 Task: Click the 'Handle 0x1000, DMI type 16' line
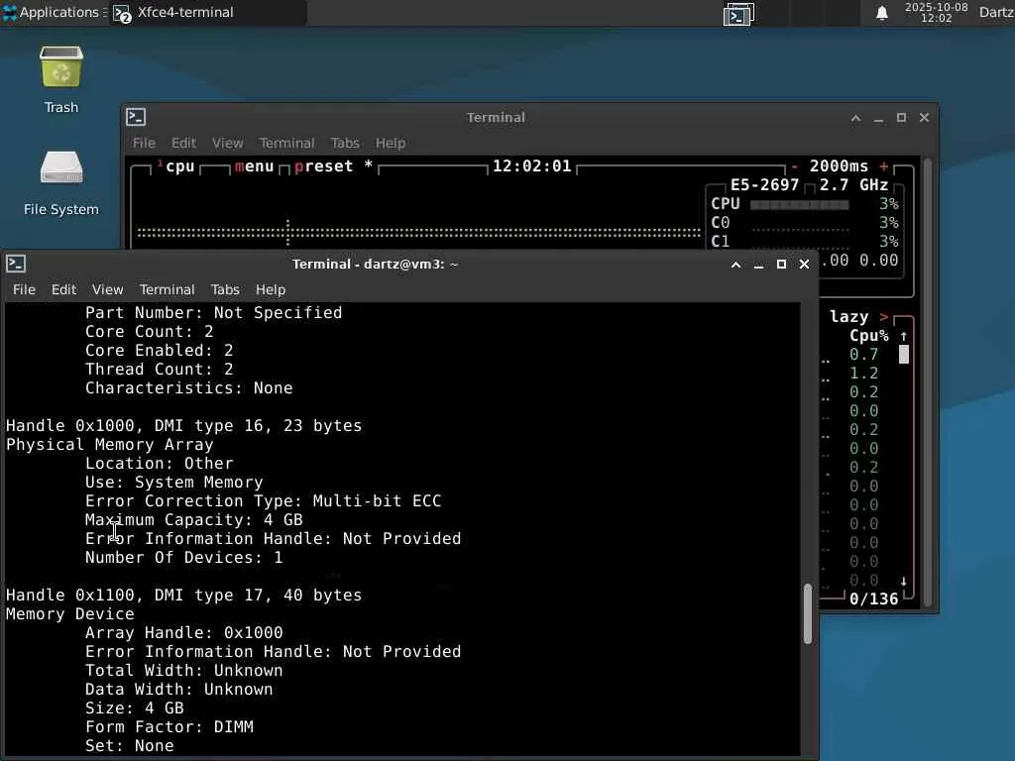183,426
